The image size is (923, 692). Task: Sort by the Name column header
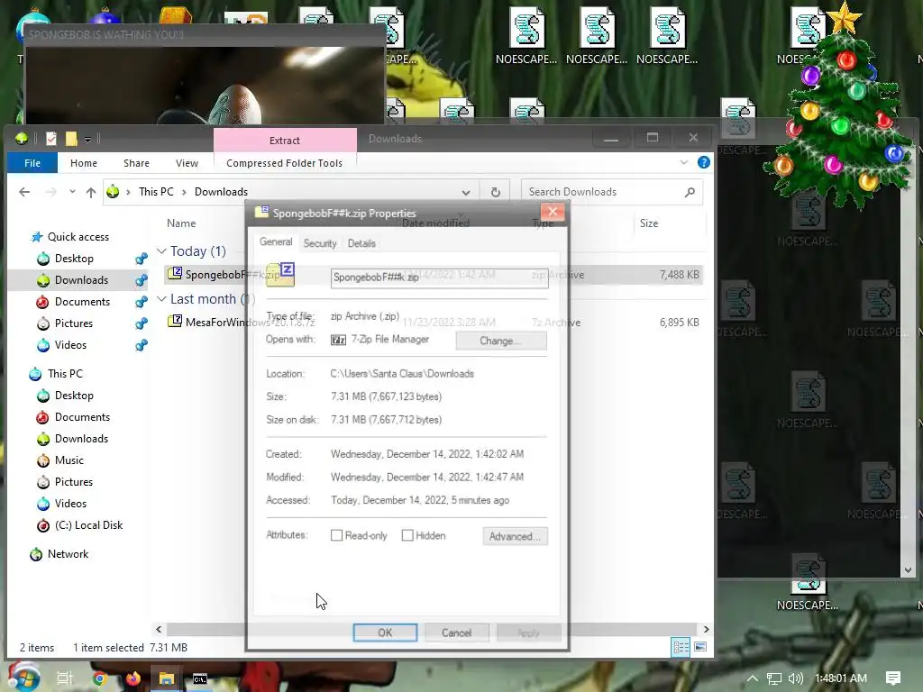tap(180, 223)
